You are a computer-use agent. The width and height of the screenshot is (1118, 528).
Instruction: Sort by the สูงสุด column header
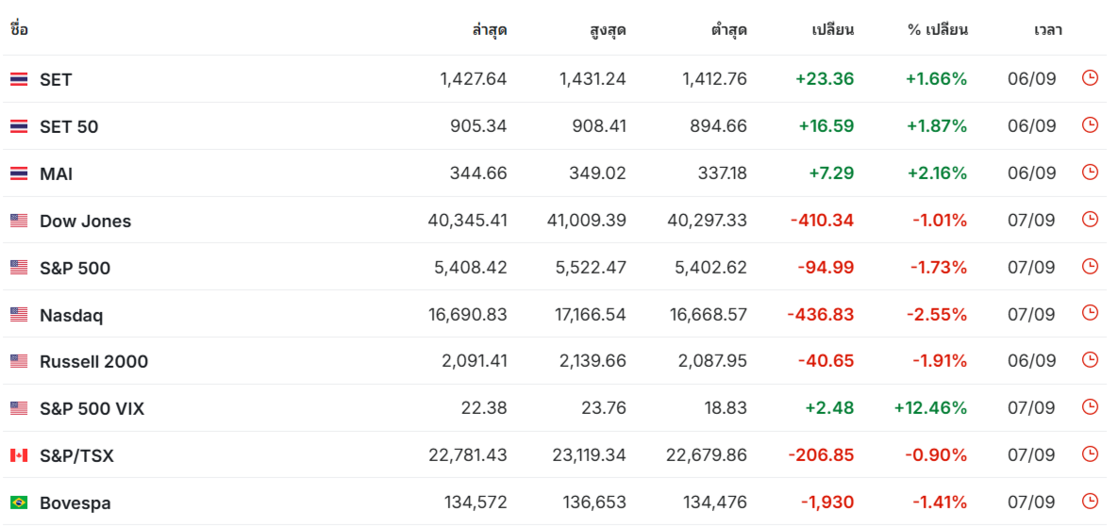[x=608, y=30]
